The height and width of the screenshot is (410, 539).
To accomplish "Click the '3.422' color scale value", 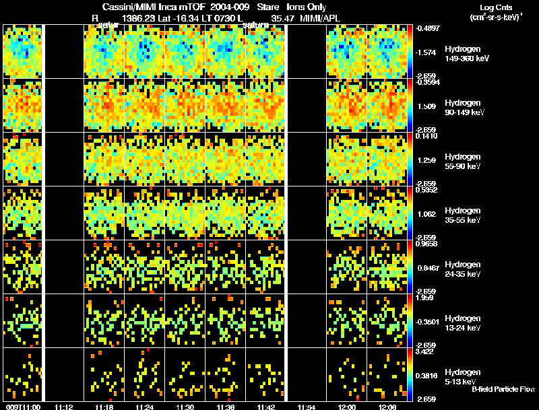I will pos(424,351).
